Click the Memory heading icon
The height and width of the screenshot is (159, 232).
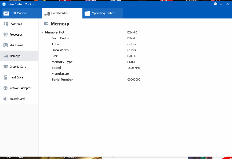[46, 24]
